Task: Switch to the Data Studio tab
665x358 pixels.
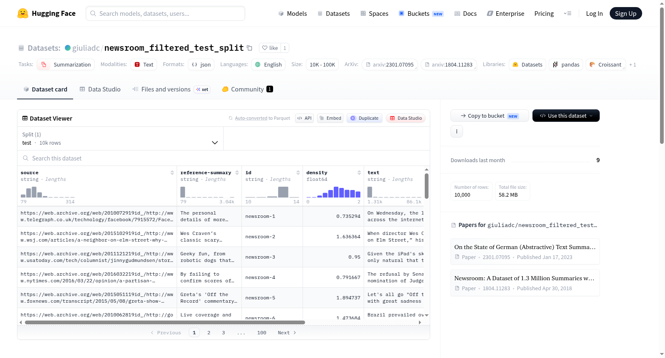Action: pos(100,89)
